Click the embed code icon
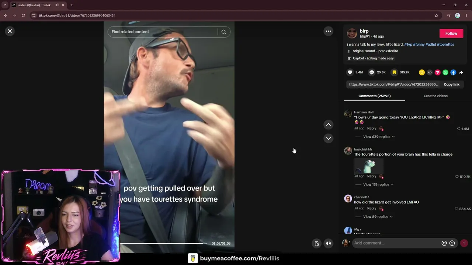 pyautogui.click(x=430, y=73)
